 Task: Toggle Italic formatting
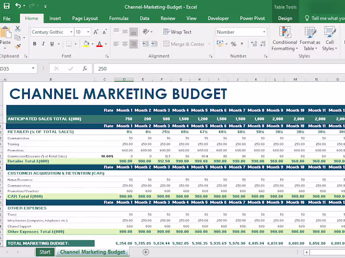pyautogui.click(x=43, y=44)
